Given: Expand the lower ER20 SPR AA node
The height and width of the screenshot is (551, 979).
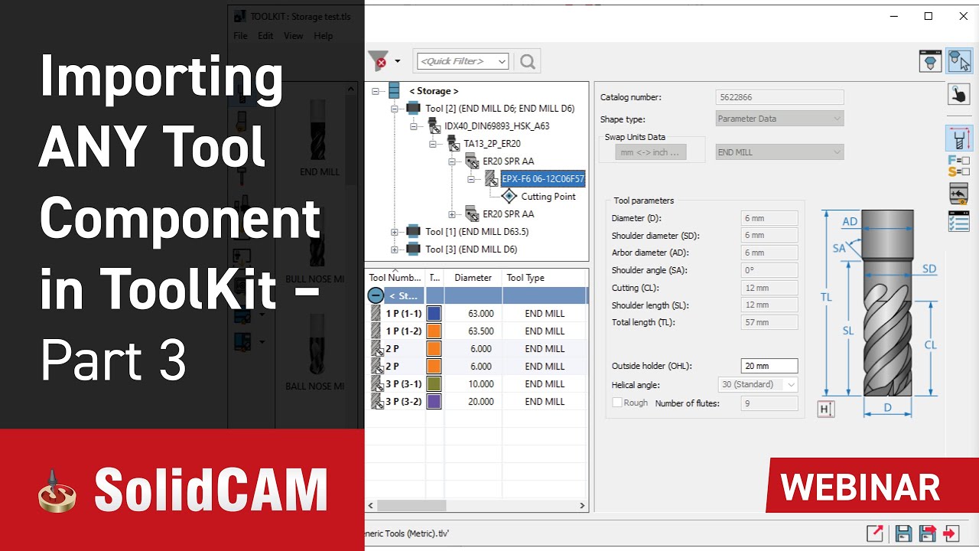Looking at the screenshot, I should pos(452,214).
